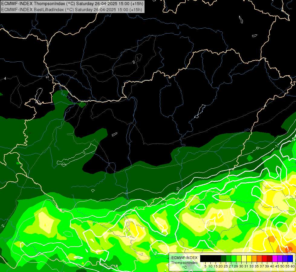Click the legend tick value '55'
296x272 pixels.
pos(288,266)
